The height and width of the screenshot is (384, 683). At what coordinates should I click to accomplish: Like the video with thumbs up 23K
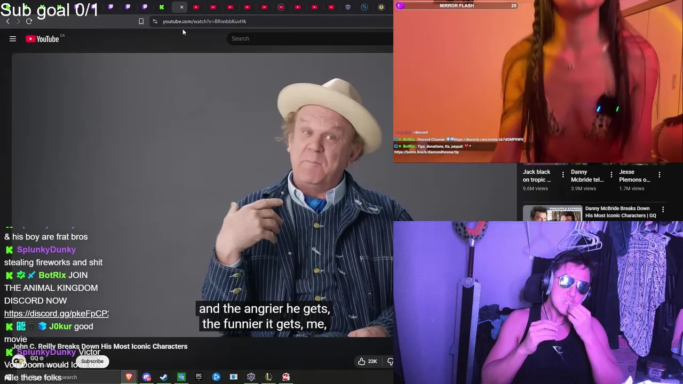[x=368, y=361]
